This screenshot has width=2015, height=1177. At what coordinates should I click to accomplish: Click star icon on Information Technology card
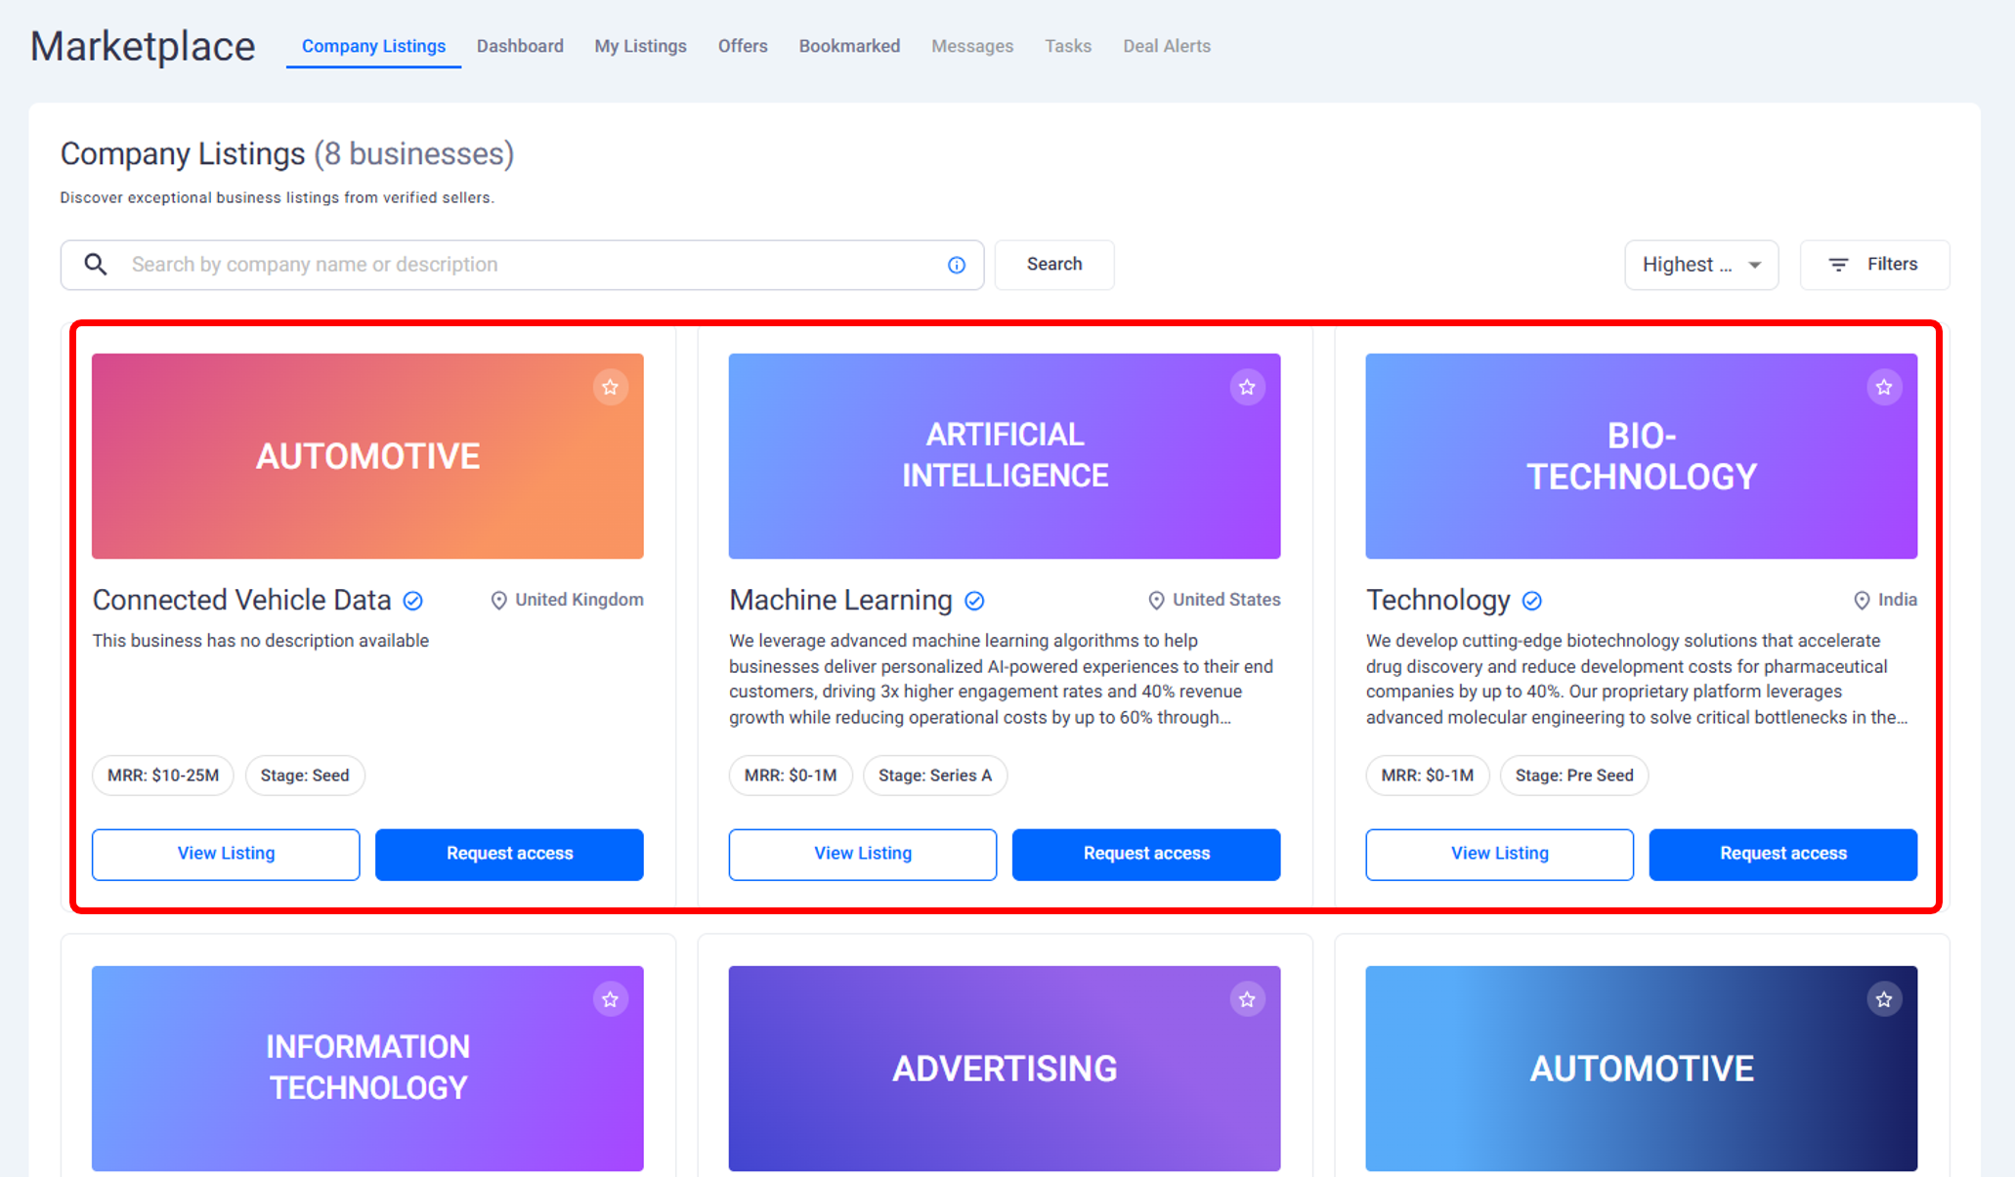coord(610,999)
